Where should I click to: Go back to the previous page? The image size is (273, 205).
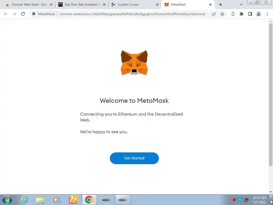pos(6,14)
